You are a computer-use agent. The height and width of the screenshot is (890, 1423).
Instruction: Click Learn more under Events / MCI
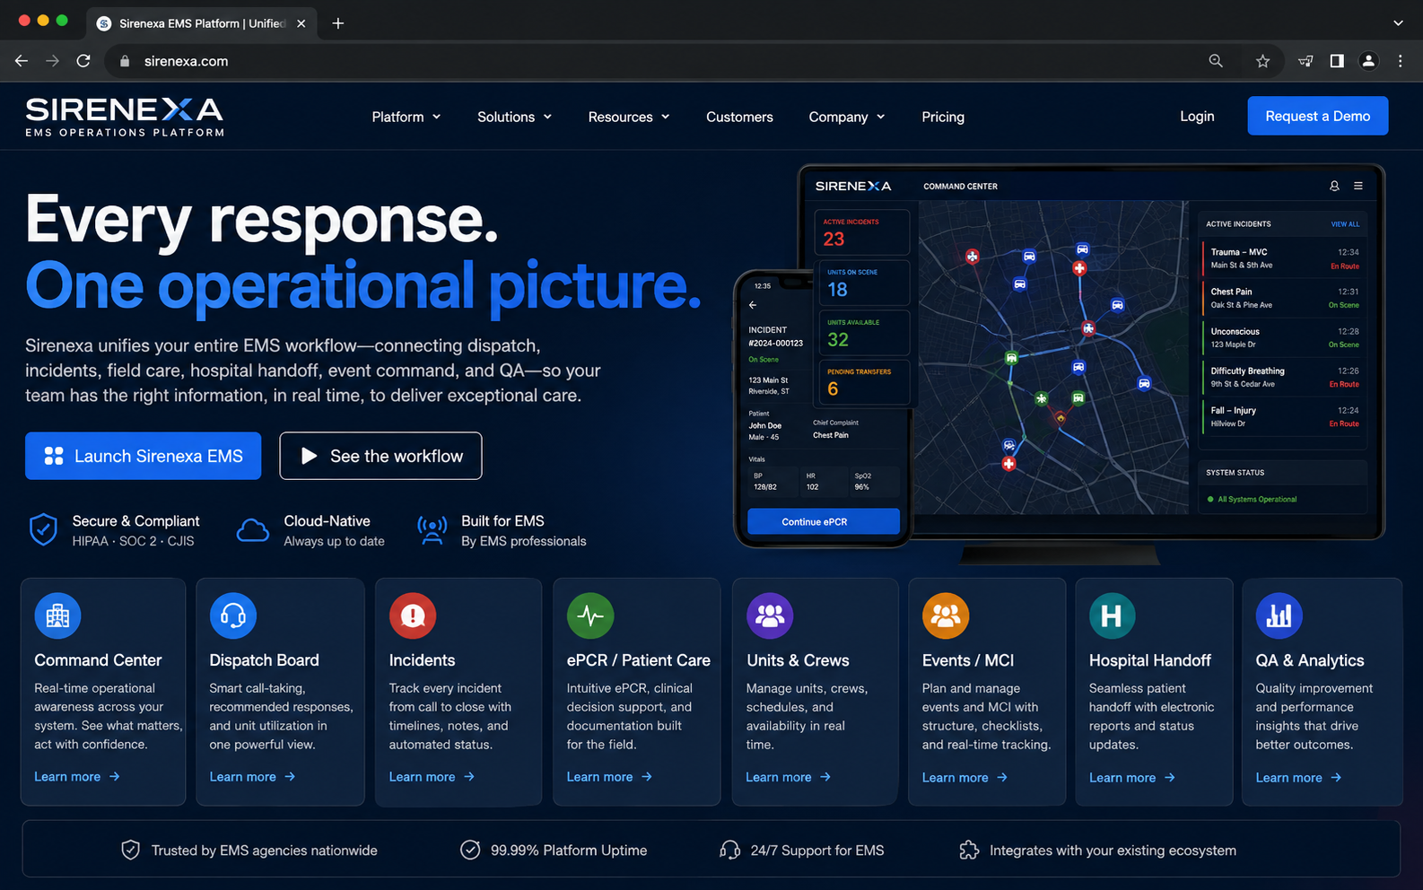click(x=965, y=778)
